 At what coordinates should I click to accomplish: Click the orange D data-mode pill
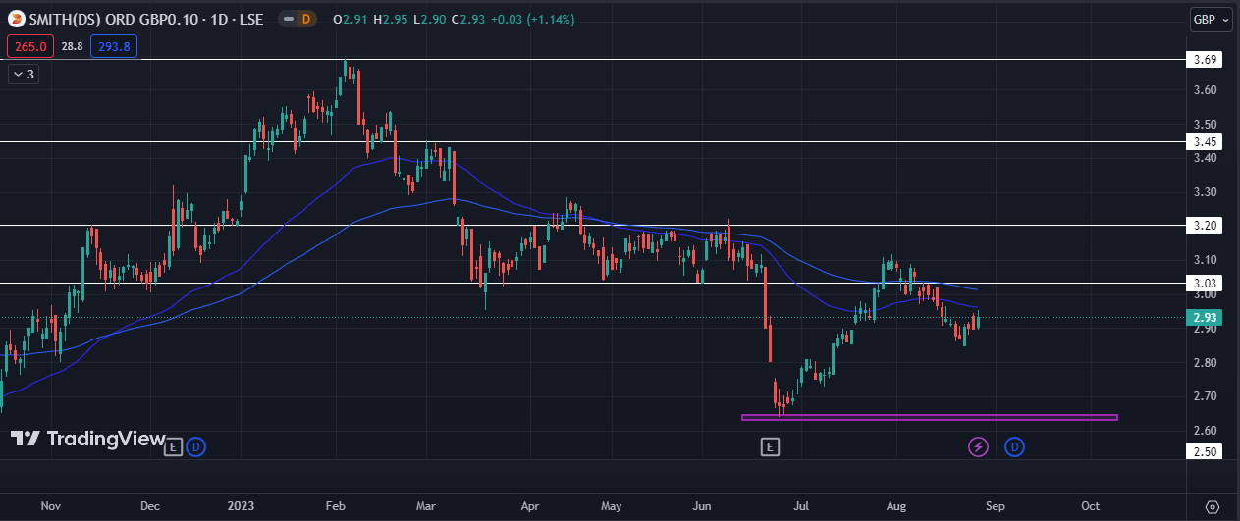[x=305, y=19]
